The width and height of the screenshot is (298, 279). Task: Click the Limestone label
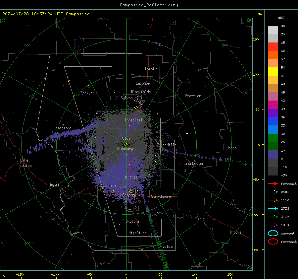click(63, 128)
